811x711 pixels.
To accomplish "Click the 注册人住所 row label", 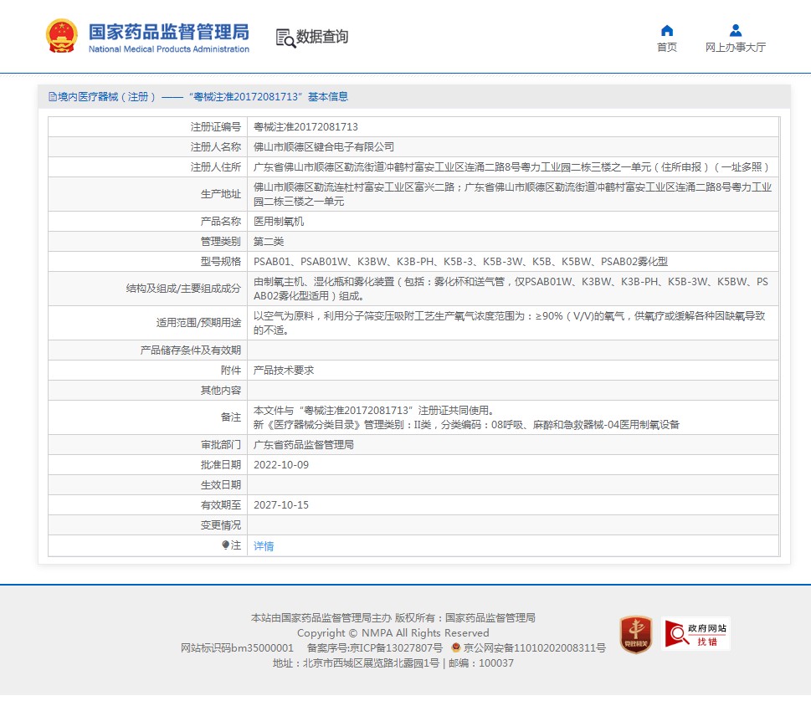I will 216,167.
